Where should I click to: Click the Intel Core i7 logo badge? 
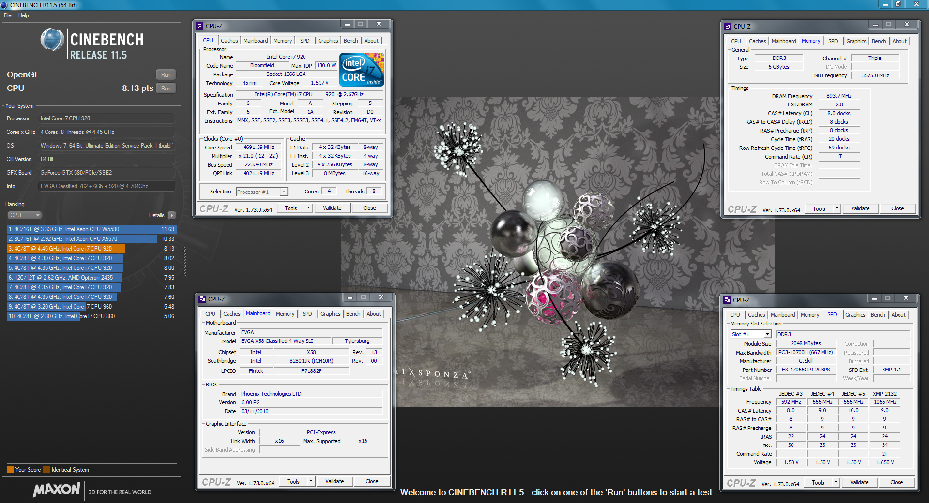362,70
